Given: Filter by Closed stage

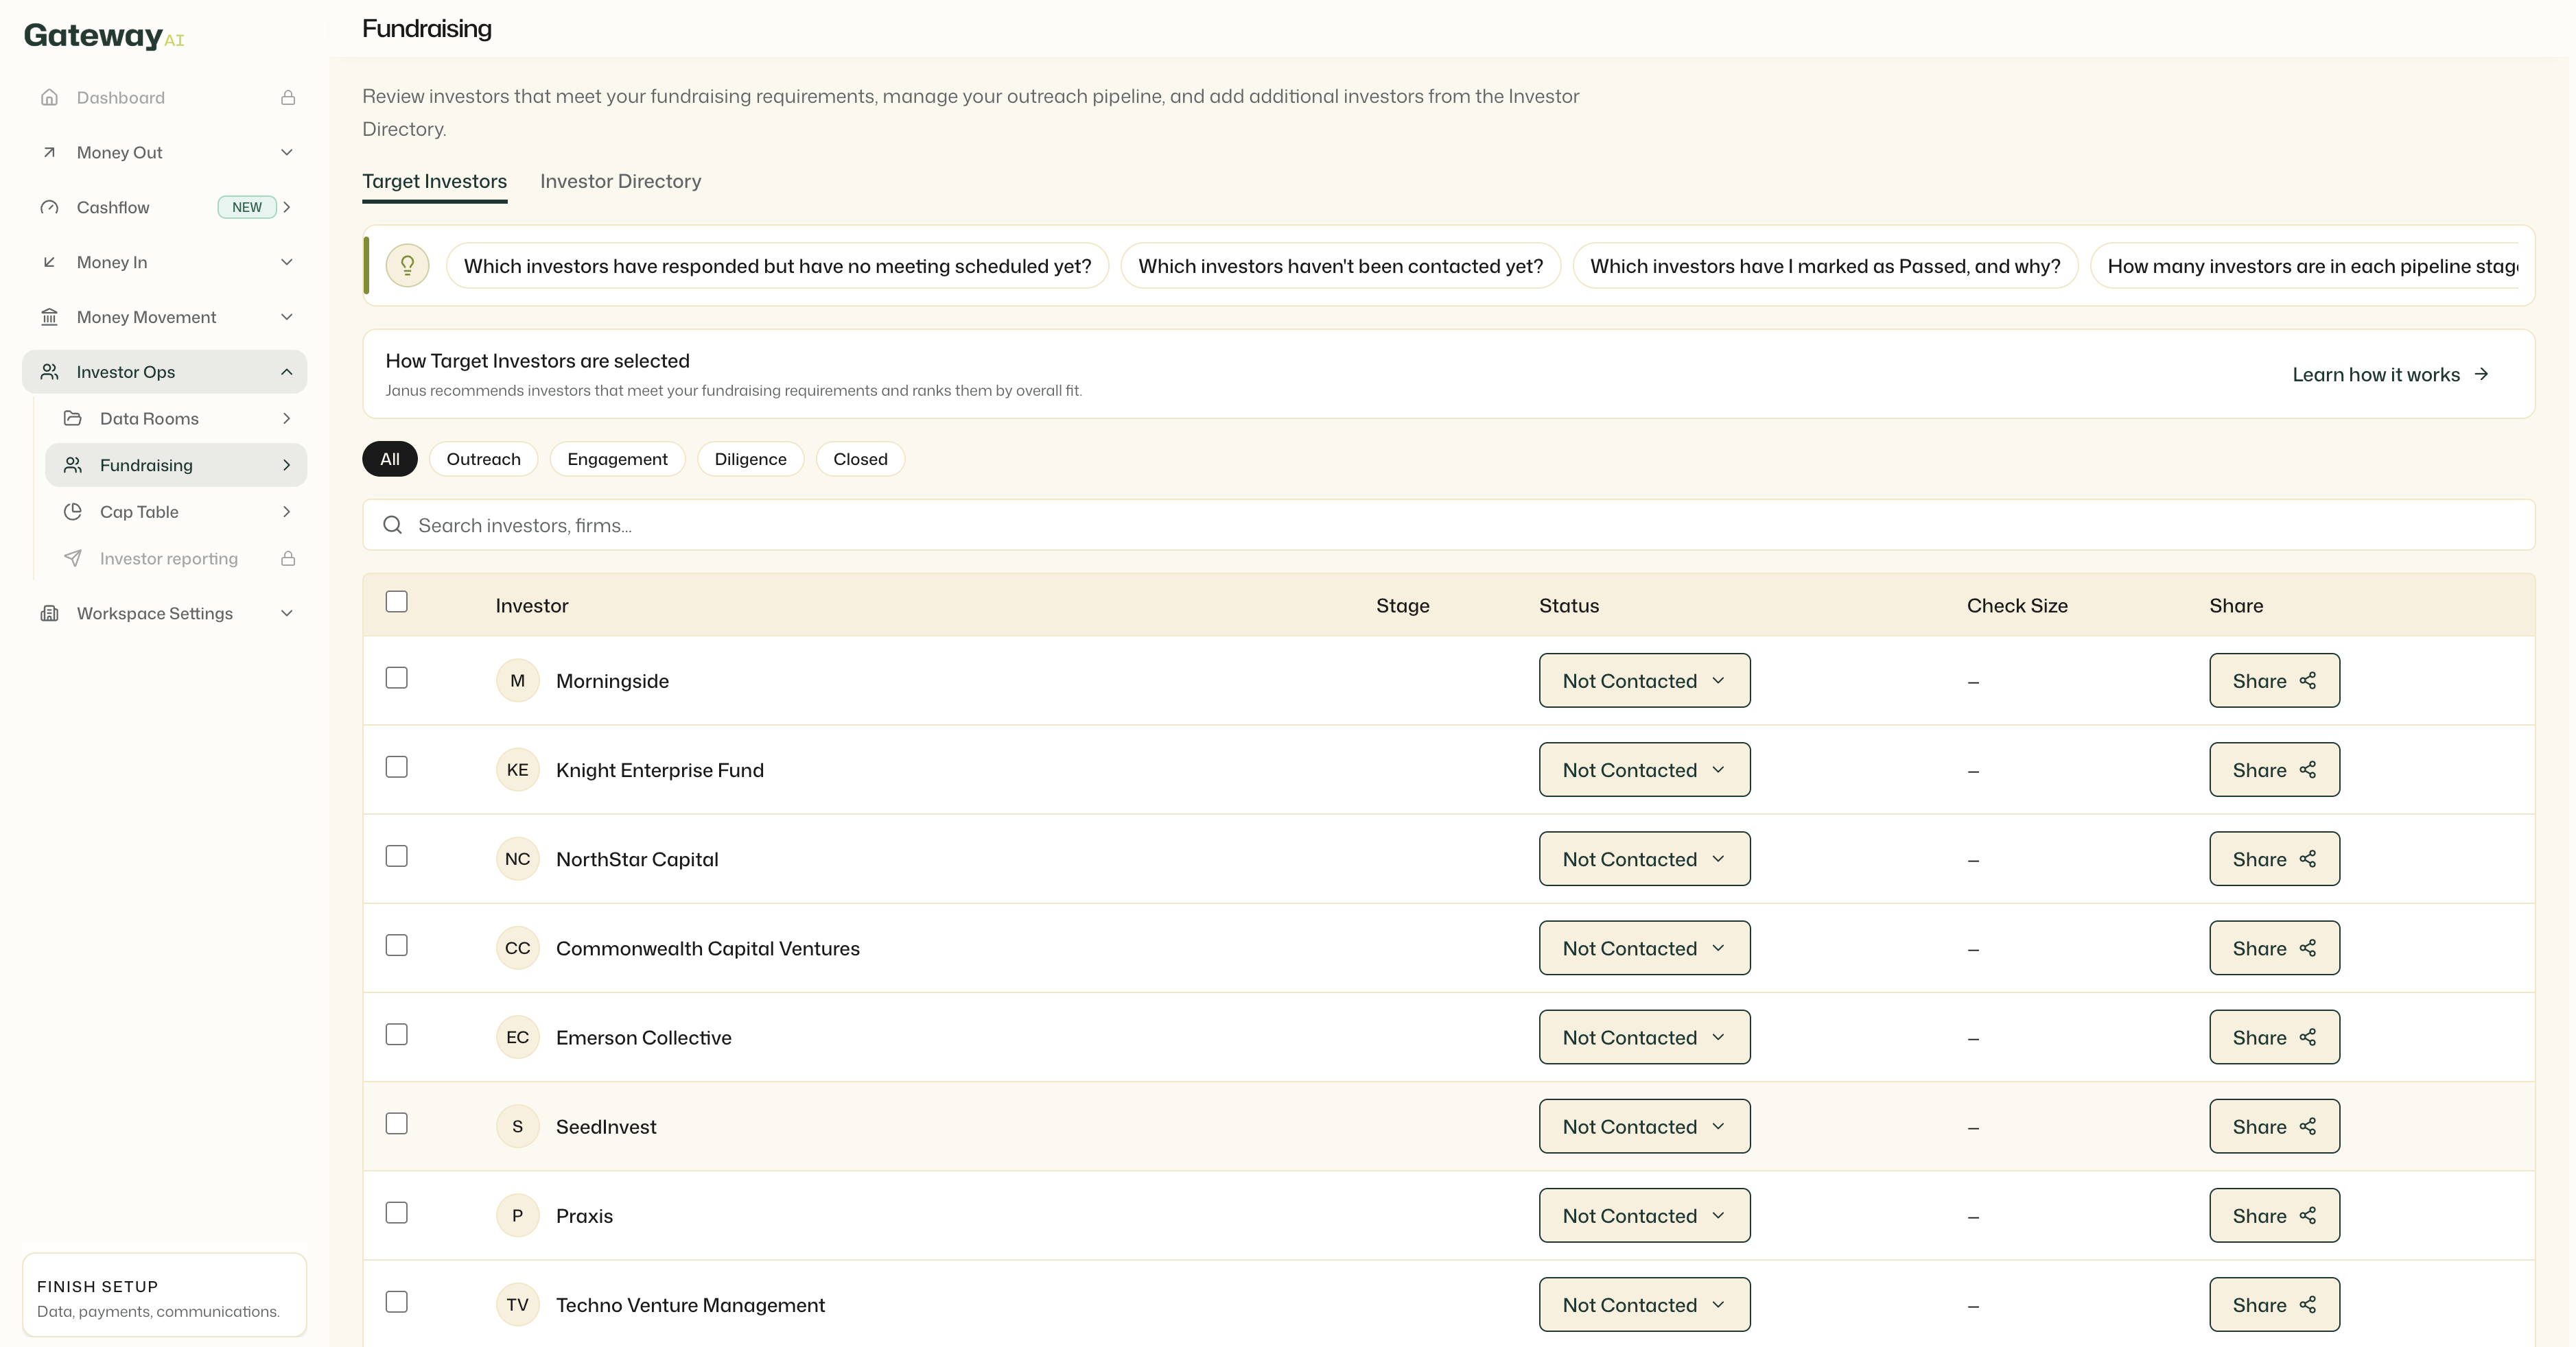Looking at the screenshot, I should click(860, 459).
